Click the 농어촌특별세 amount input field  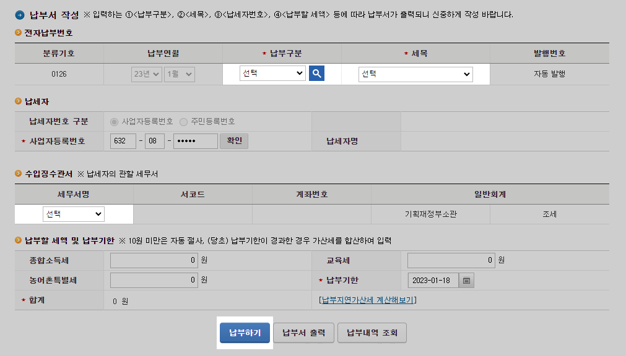(x=154, y=280)
